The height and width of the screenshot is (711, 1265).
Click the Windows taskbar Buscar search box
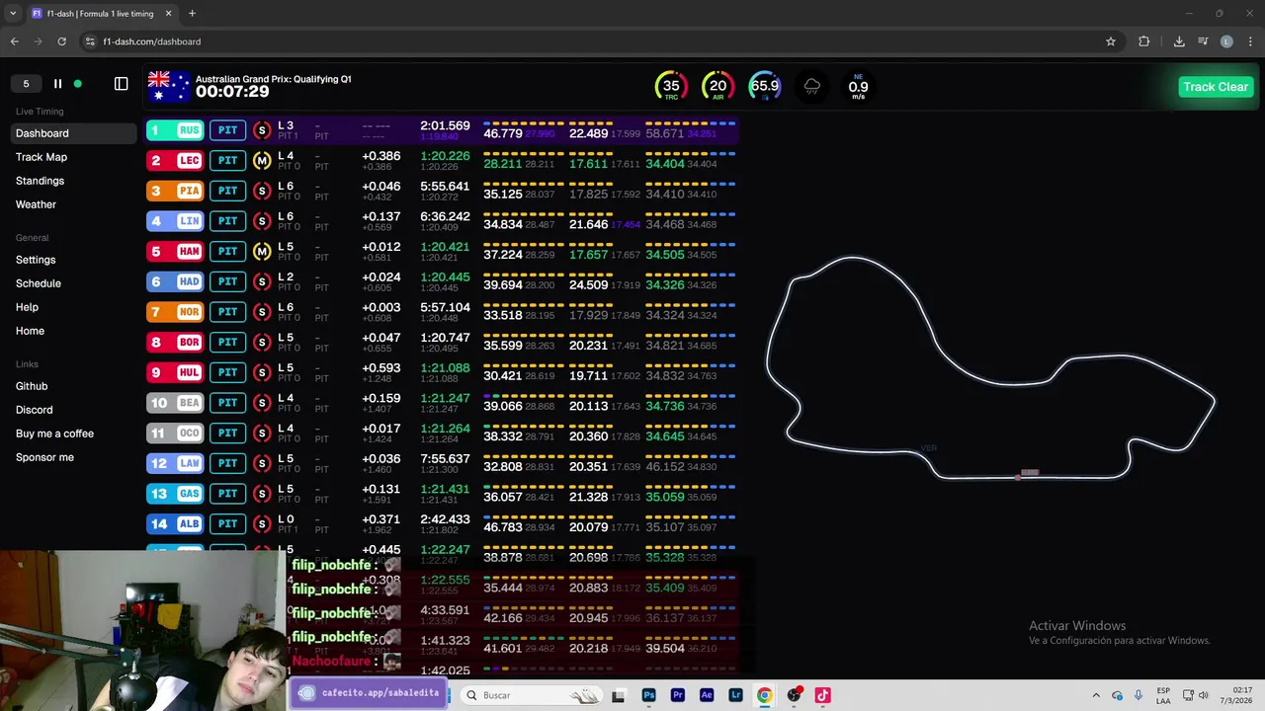[x=532, y=695]
